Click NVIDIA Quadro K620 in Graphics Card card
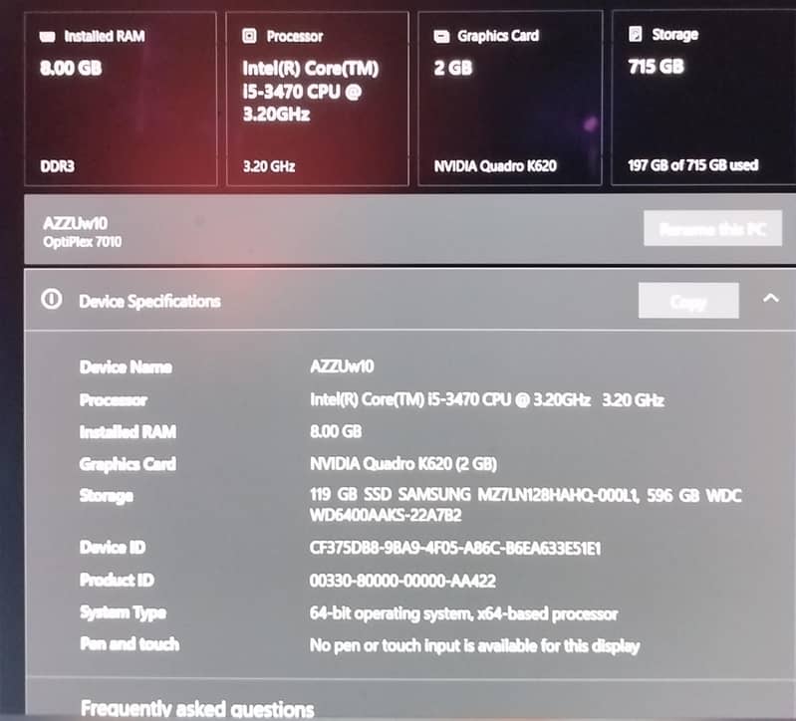Image resolution: width=796 pixels, height=721 pixels. point(495,166)
